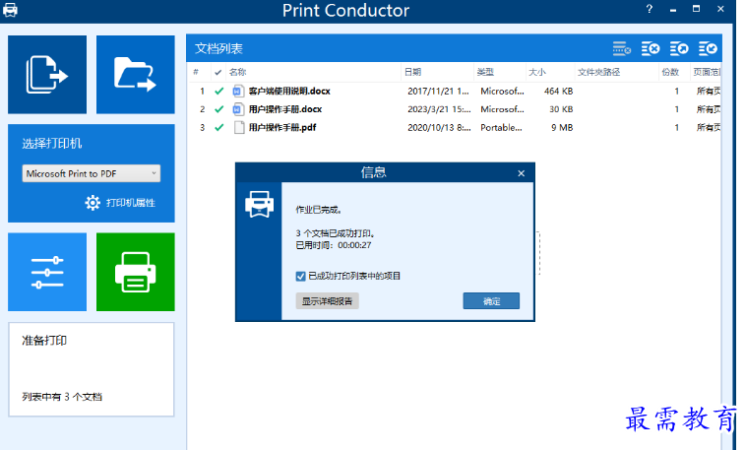Click the Print Conductor app logo icon
The image size is (745, 450).
coord(10,10)
